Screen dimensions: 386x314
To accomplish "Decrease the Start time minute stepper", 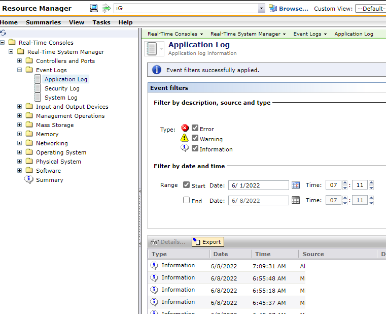I will click(x=371, y=187).
